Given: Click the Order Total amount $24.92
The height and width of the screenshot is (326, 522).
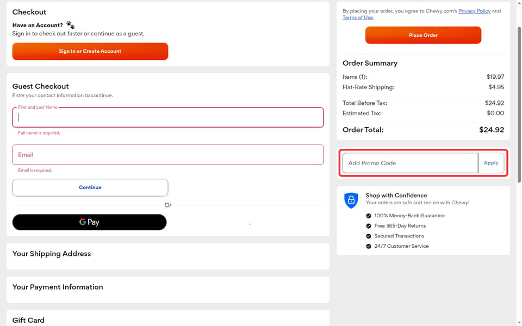Looking at the screenshot, I should pos(492,130).
